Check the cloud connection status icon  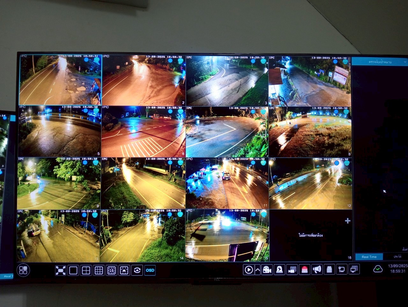(378, 269)
